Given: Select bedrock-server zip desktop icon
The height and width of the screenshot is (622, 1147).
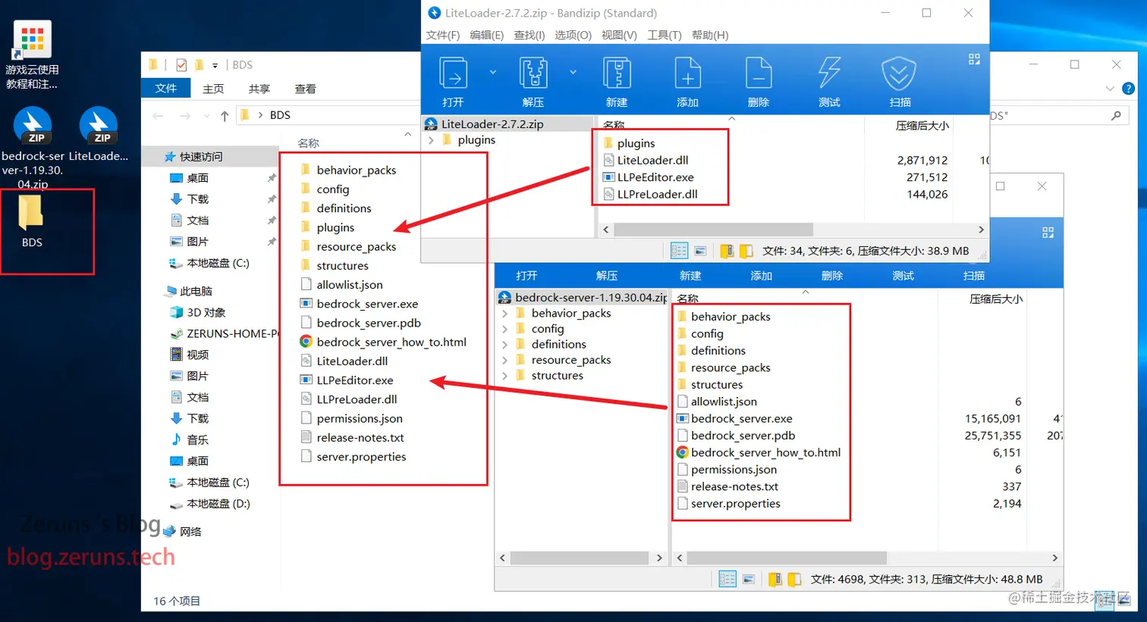Looking at the screenshot, I should pos(33,148).
